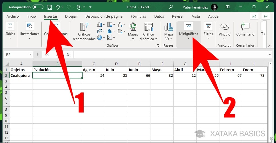Insert scatter or bubble chart icon
Image resolution: width=276 pixels, height=143 pixels.
pyautogui.click(x=111, y=38)
